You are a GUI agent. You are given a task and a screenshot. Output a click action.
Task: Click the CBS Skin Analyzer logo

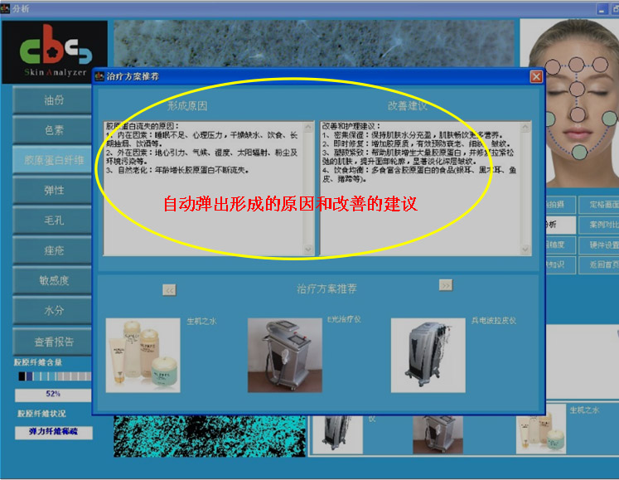tap(55, 52)
